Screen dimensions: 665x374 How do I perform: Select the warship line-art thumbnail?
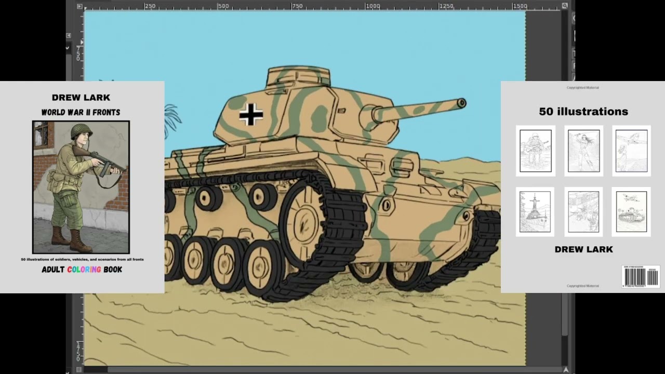(535, 212)
